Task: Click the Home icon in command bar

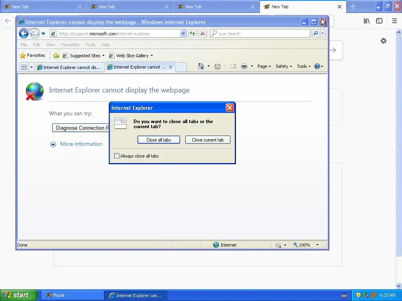Action: tap(201, 66)
